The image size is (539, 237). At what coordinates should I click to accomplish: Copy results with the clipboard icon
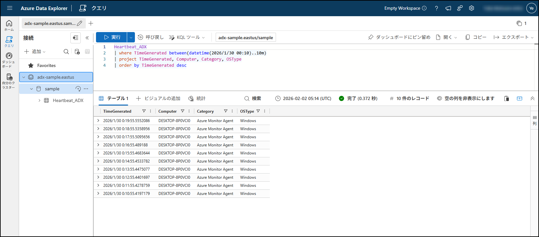click(507, 98)
